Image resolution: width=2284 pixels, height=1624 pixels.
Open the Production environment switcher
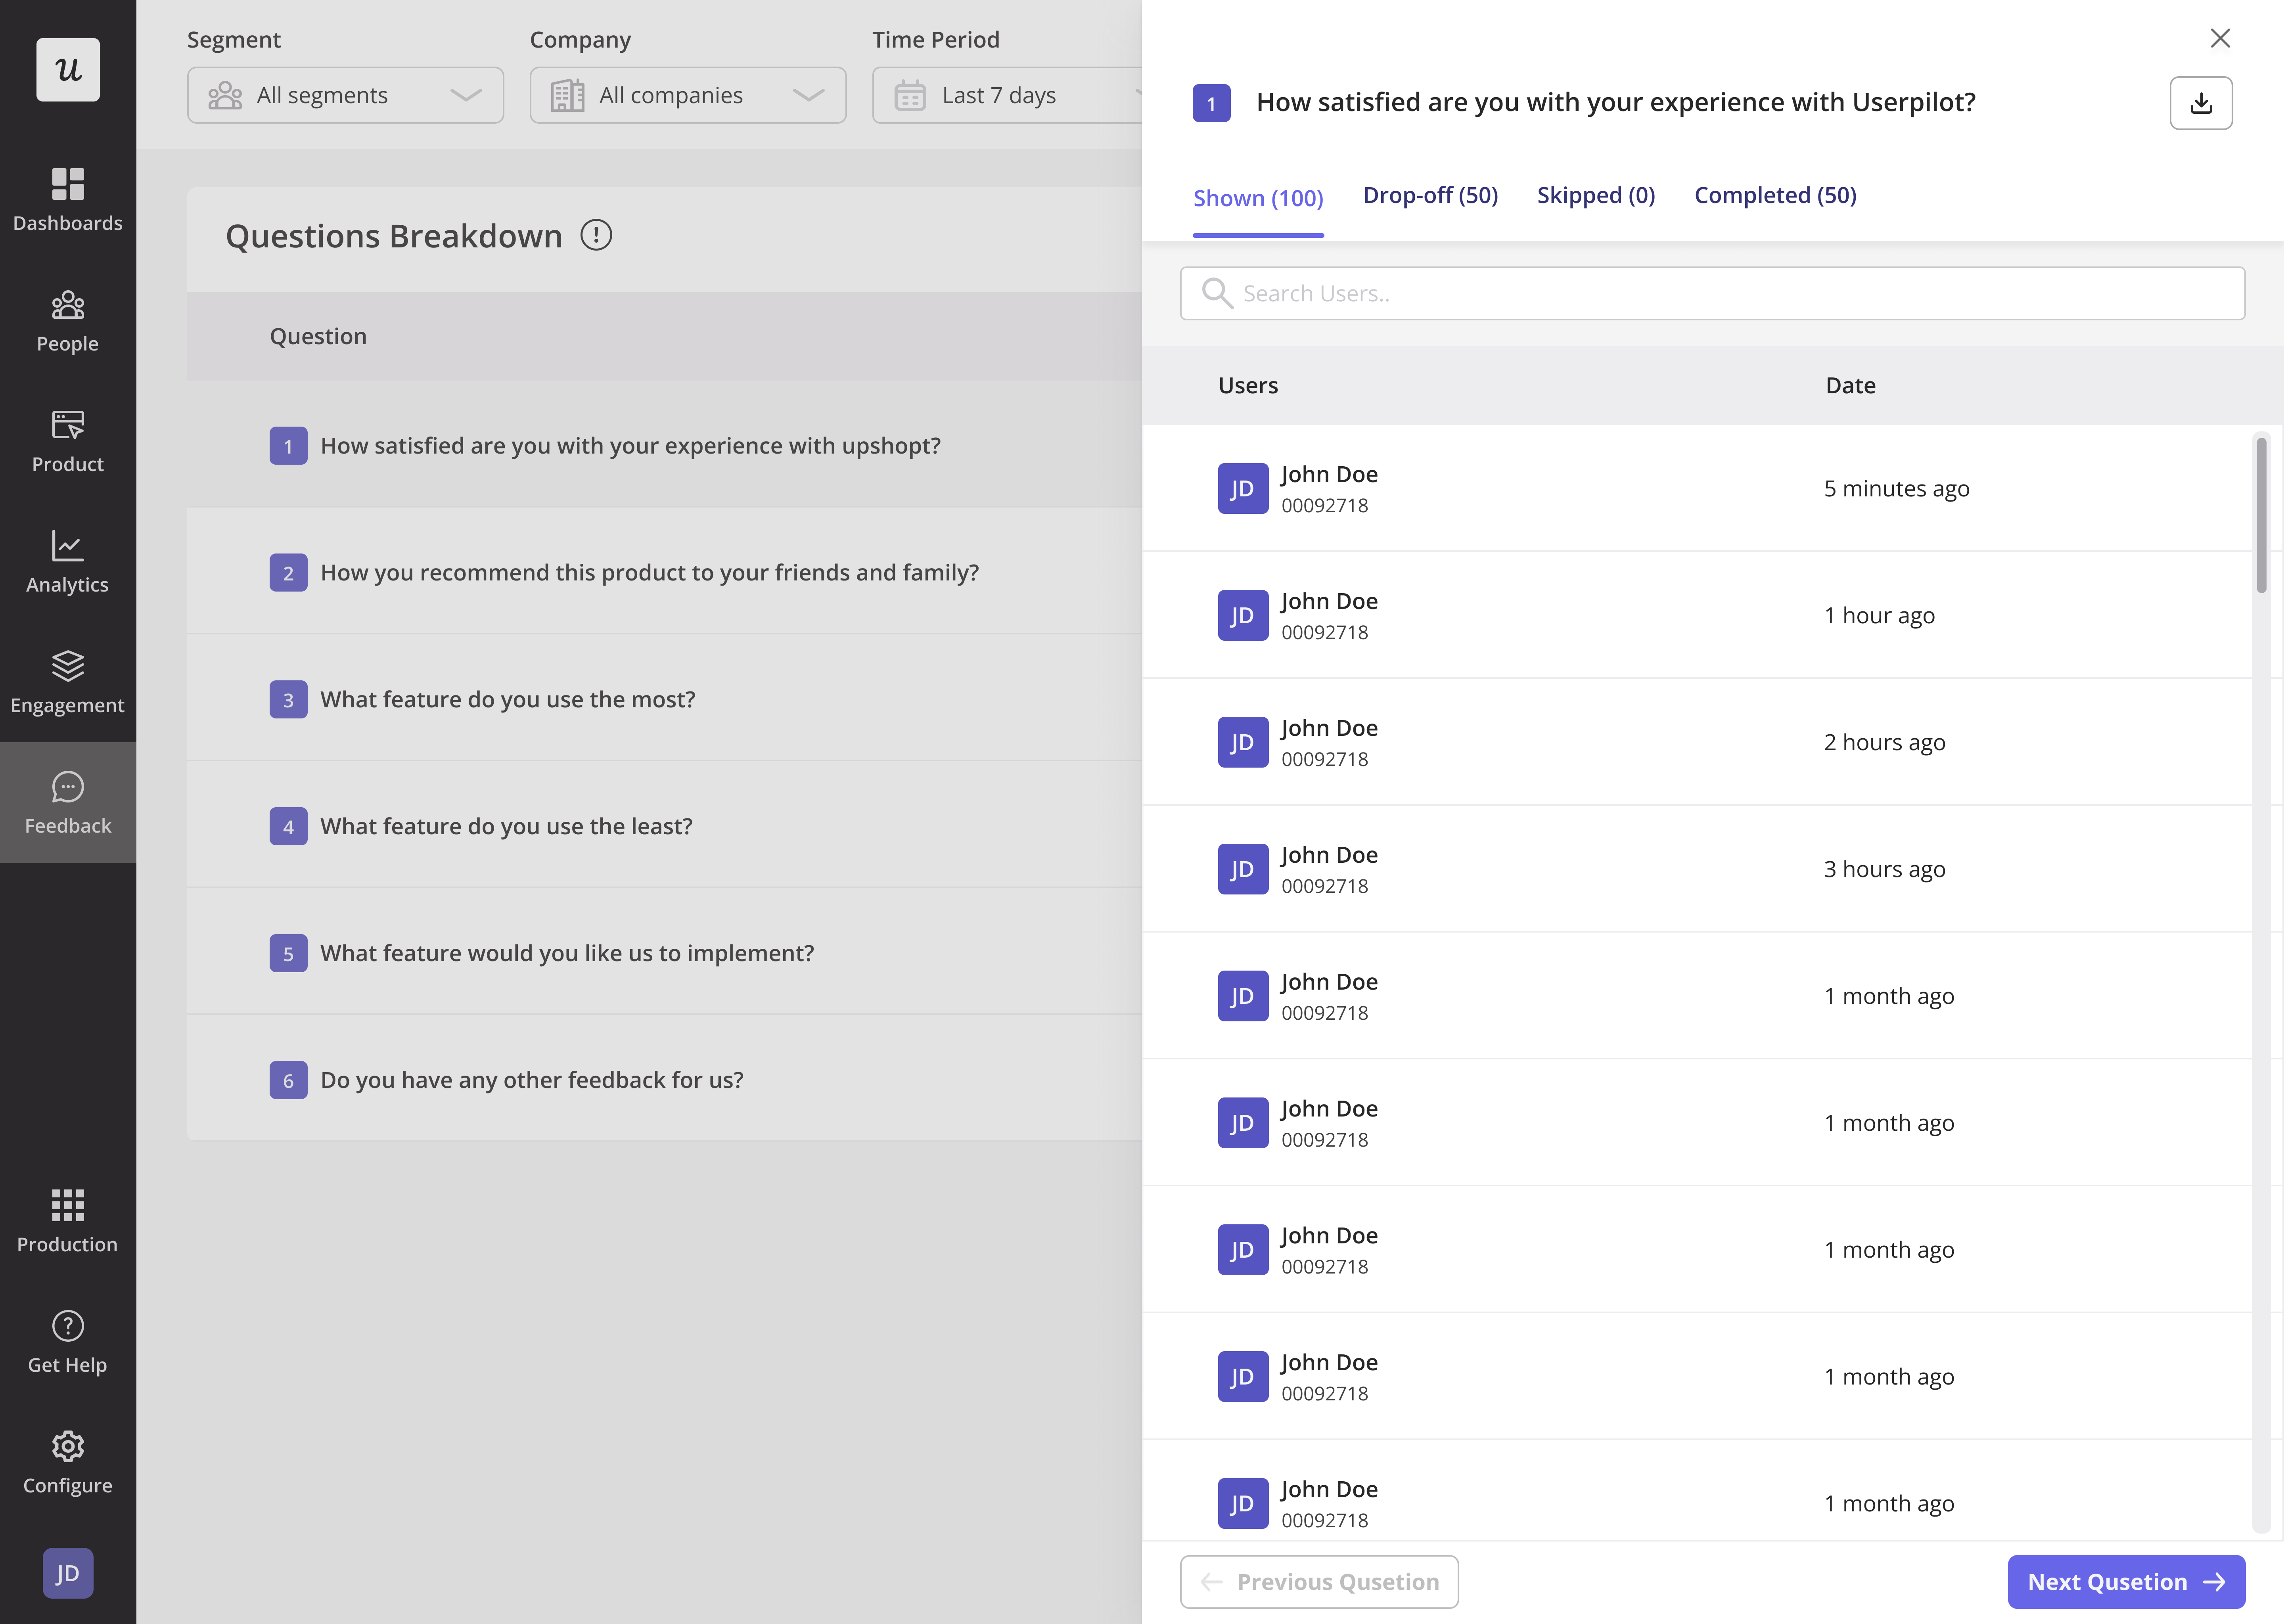click(x=68, y=1221)
